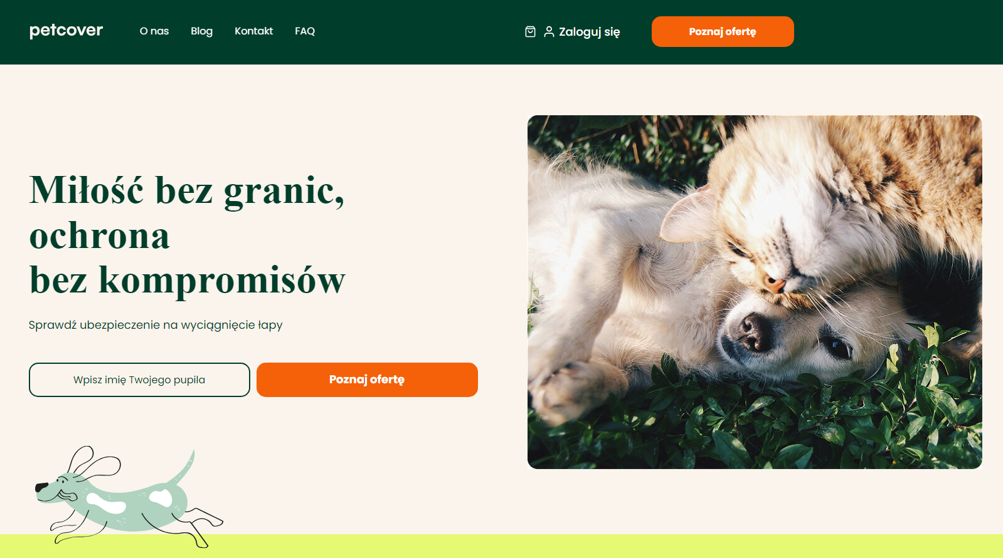
Task: Click the petcover logo
Action: (x=66, y=31)
